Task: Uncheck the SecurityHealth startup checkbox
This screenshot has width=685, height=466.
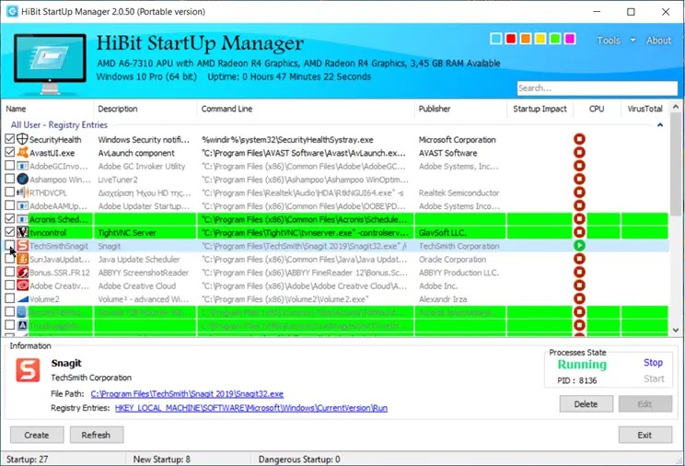Action: (x=9, y=139)
